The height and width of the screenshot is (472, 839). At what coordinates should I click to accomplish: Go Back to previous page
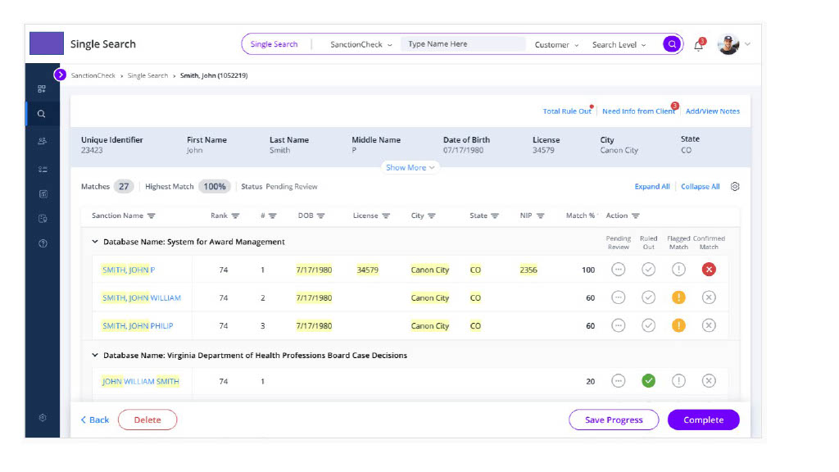pyautogui.click(x=95, y=420)
